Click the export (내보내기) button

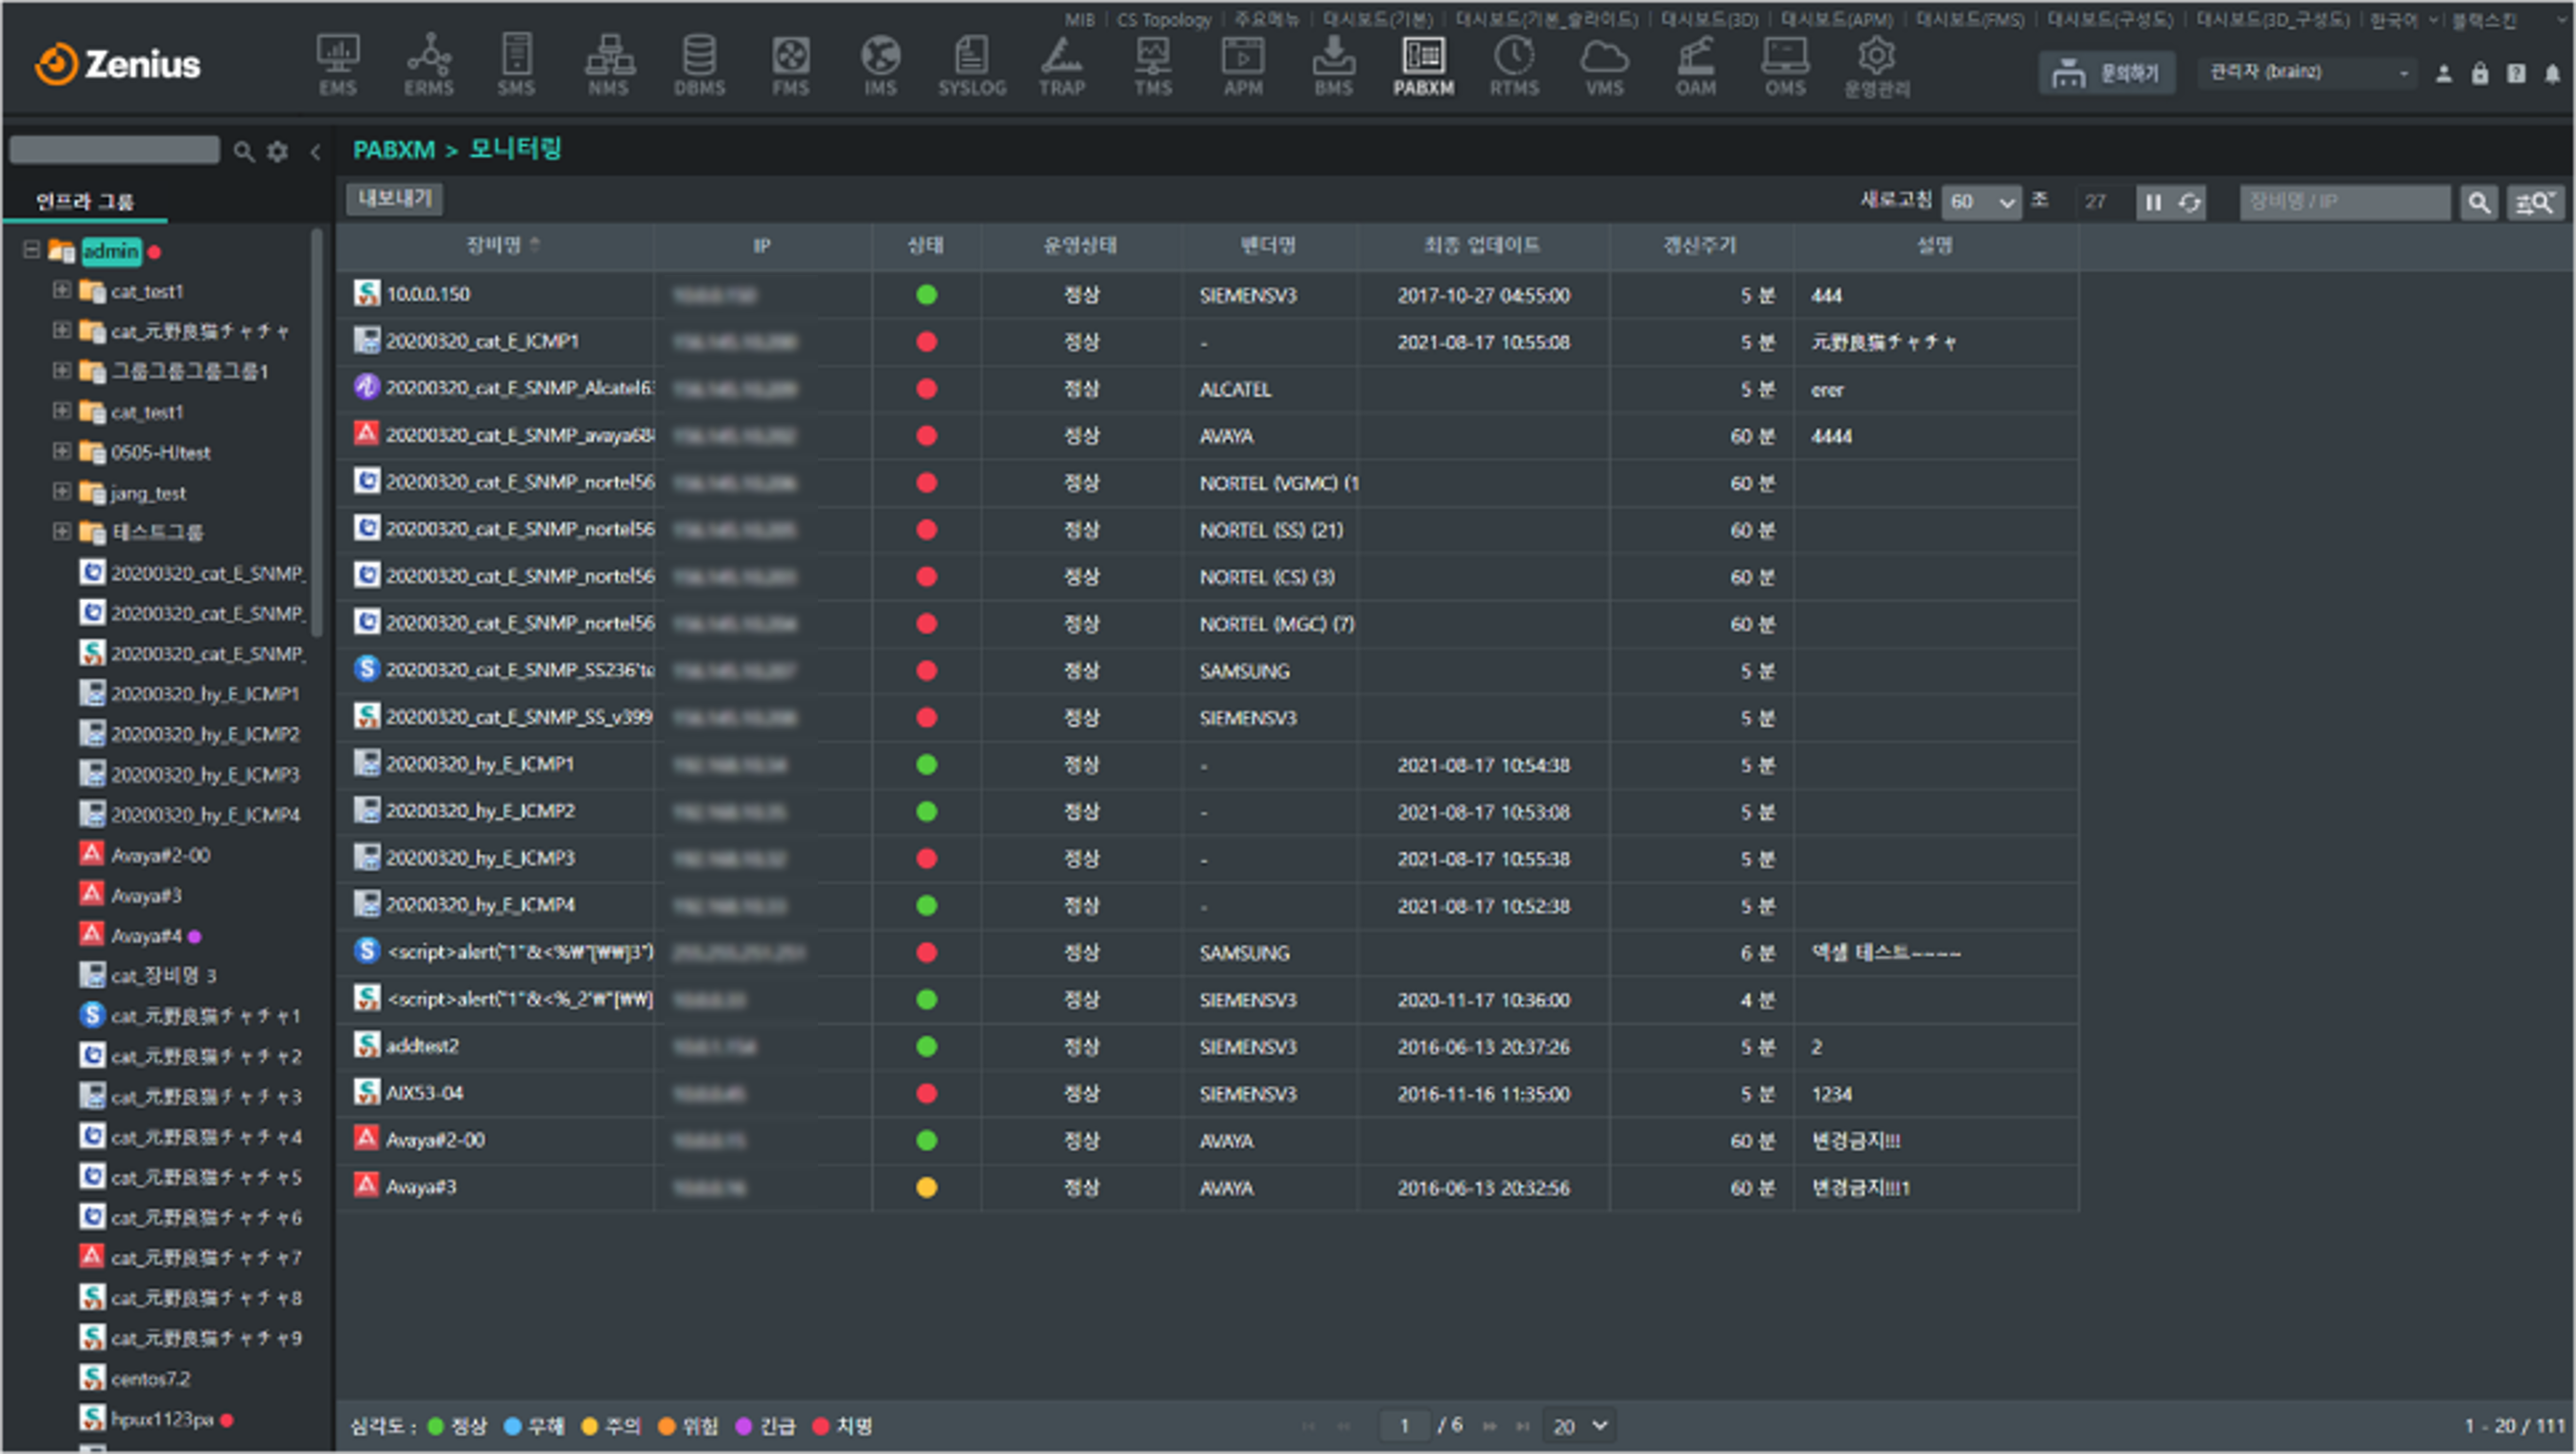pos(394,198)
